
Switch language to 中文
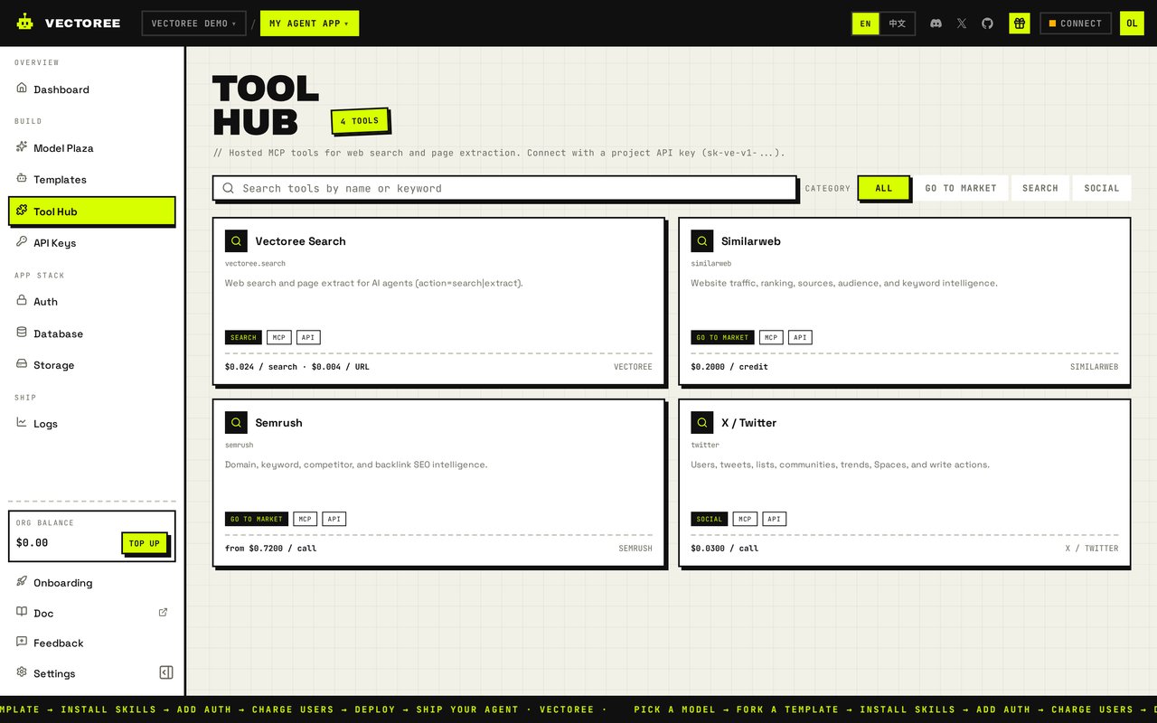[x=897, y=23]
